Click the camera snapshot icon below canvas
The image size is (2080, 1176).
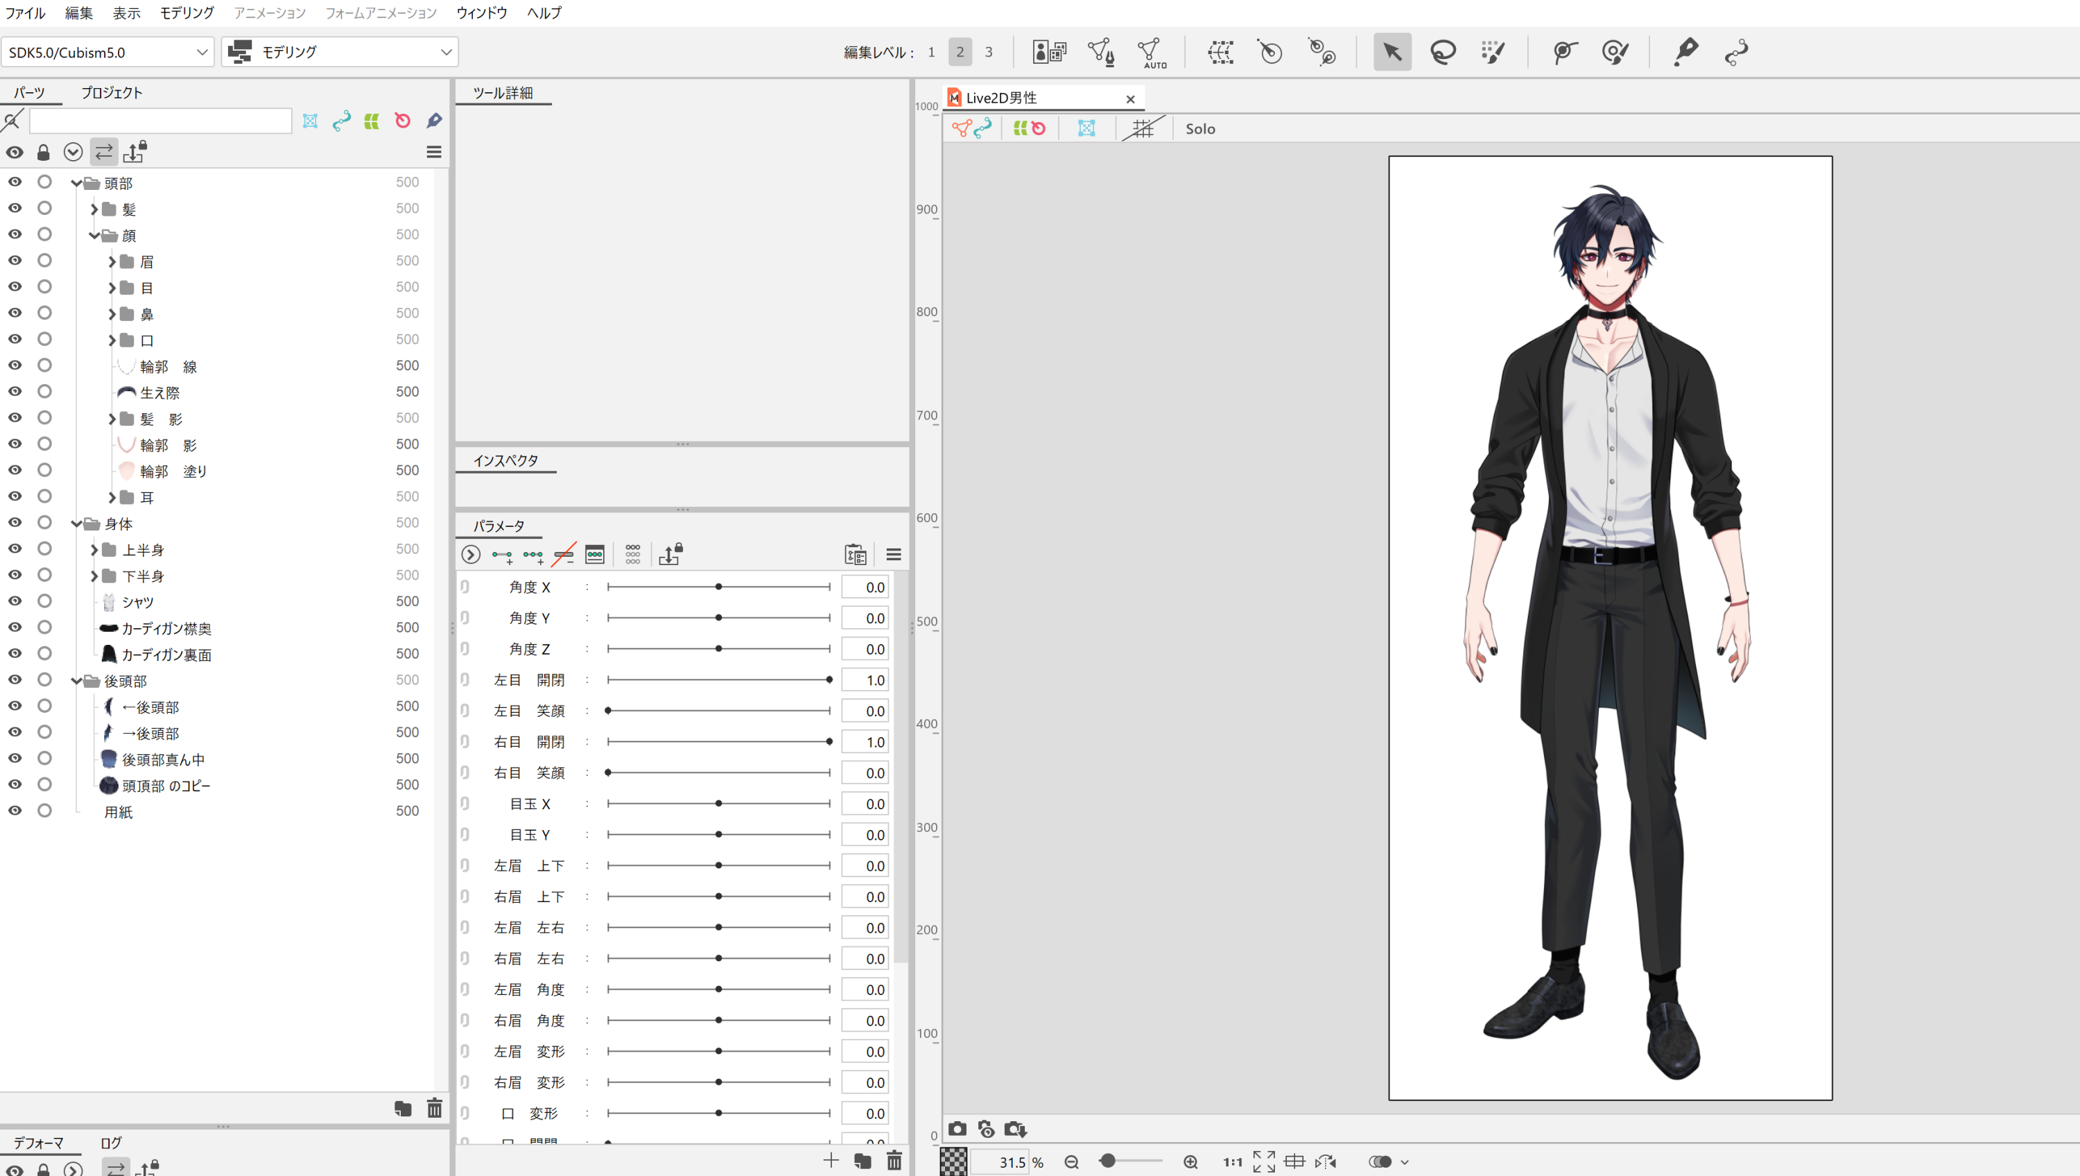[x=957, y=1129]
